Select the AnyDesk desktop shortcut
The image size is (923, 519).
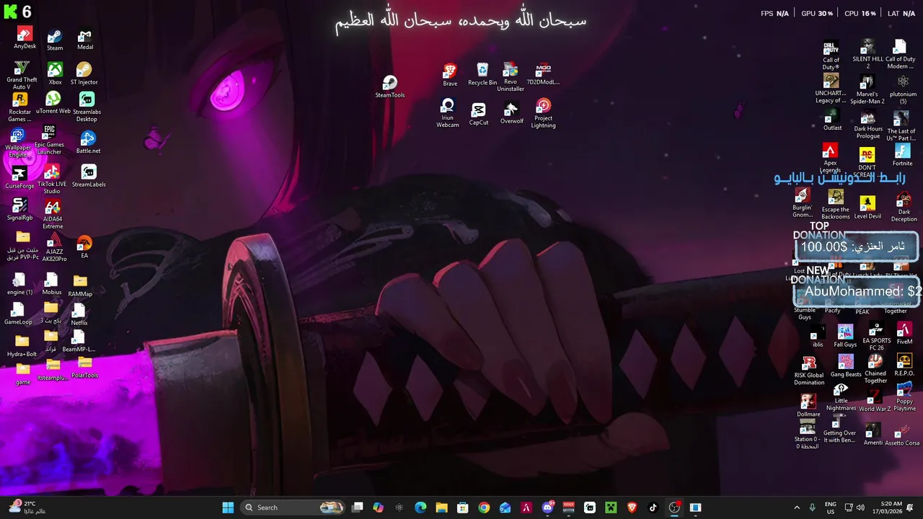[25, 38]
